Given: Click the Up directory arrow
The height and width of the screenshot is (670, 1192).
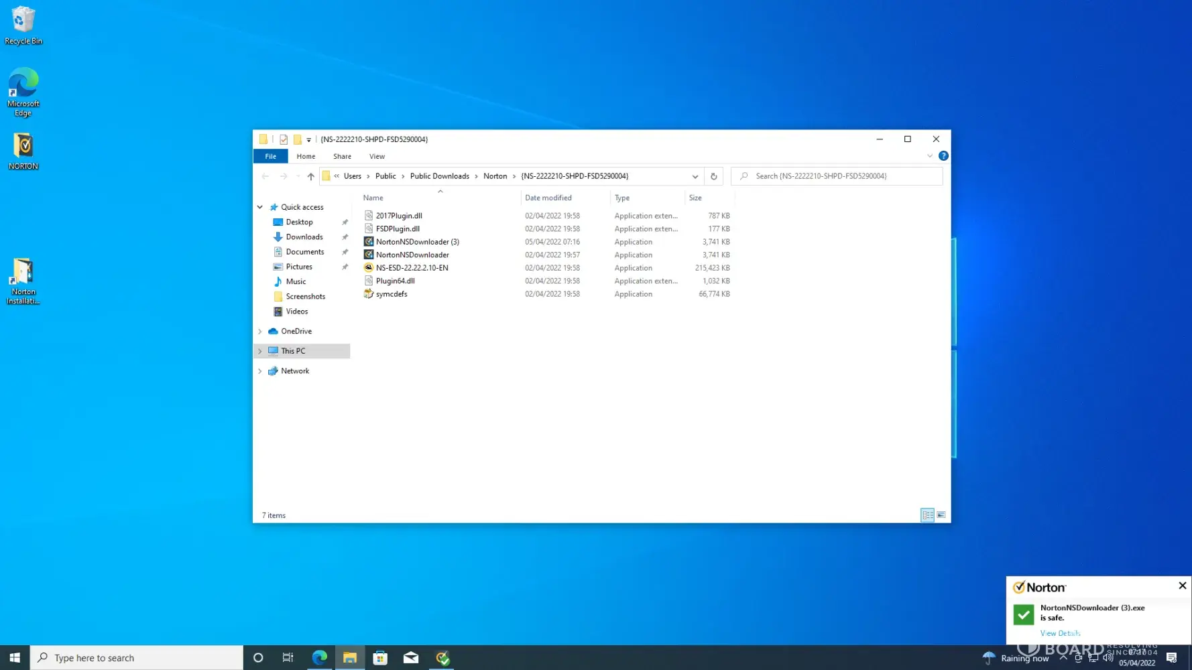Looking at the screenshot, I should point(310,176).
